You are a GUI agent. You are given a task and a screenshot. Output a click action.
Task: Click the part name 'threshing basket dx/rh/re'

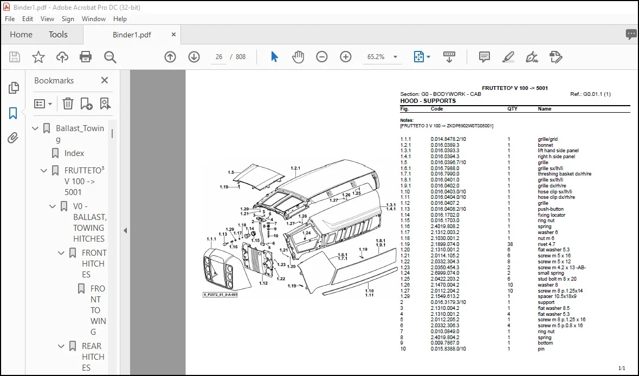coord(564,174)
